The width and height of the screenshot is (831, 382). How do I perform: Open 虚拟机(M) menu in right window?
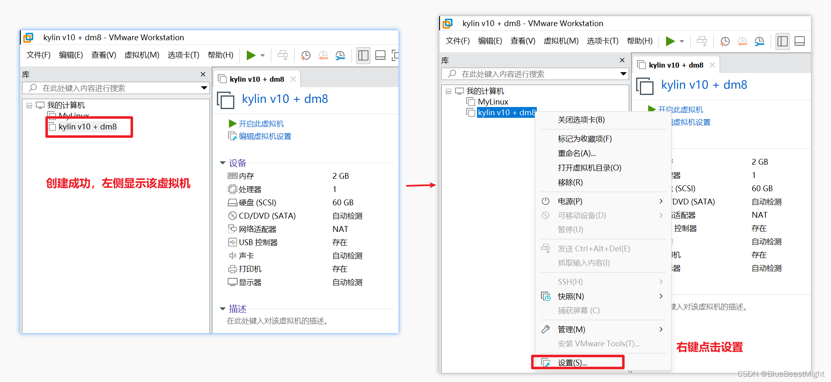(561, 41)
